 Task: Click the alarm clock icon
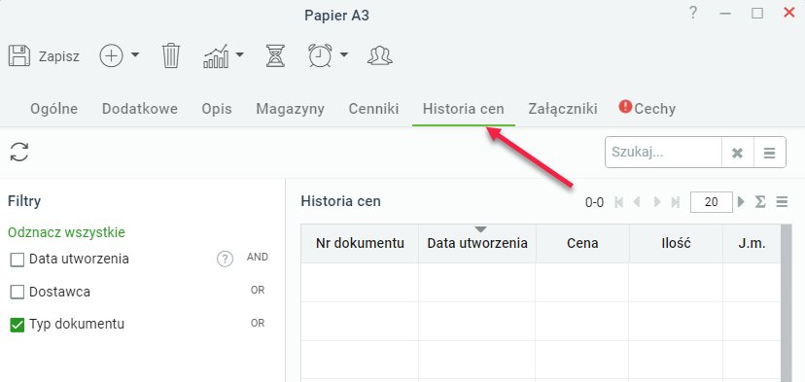[x=321, y=55]
